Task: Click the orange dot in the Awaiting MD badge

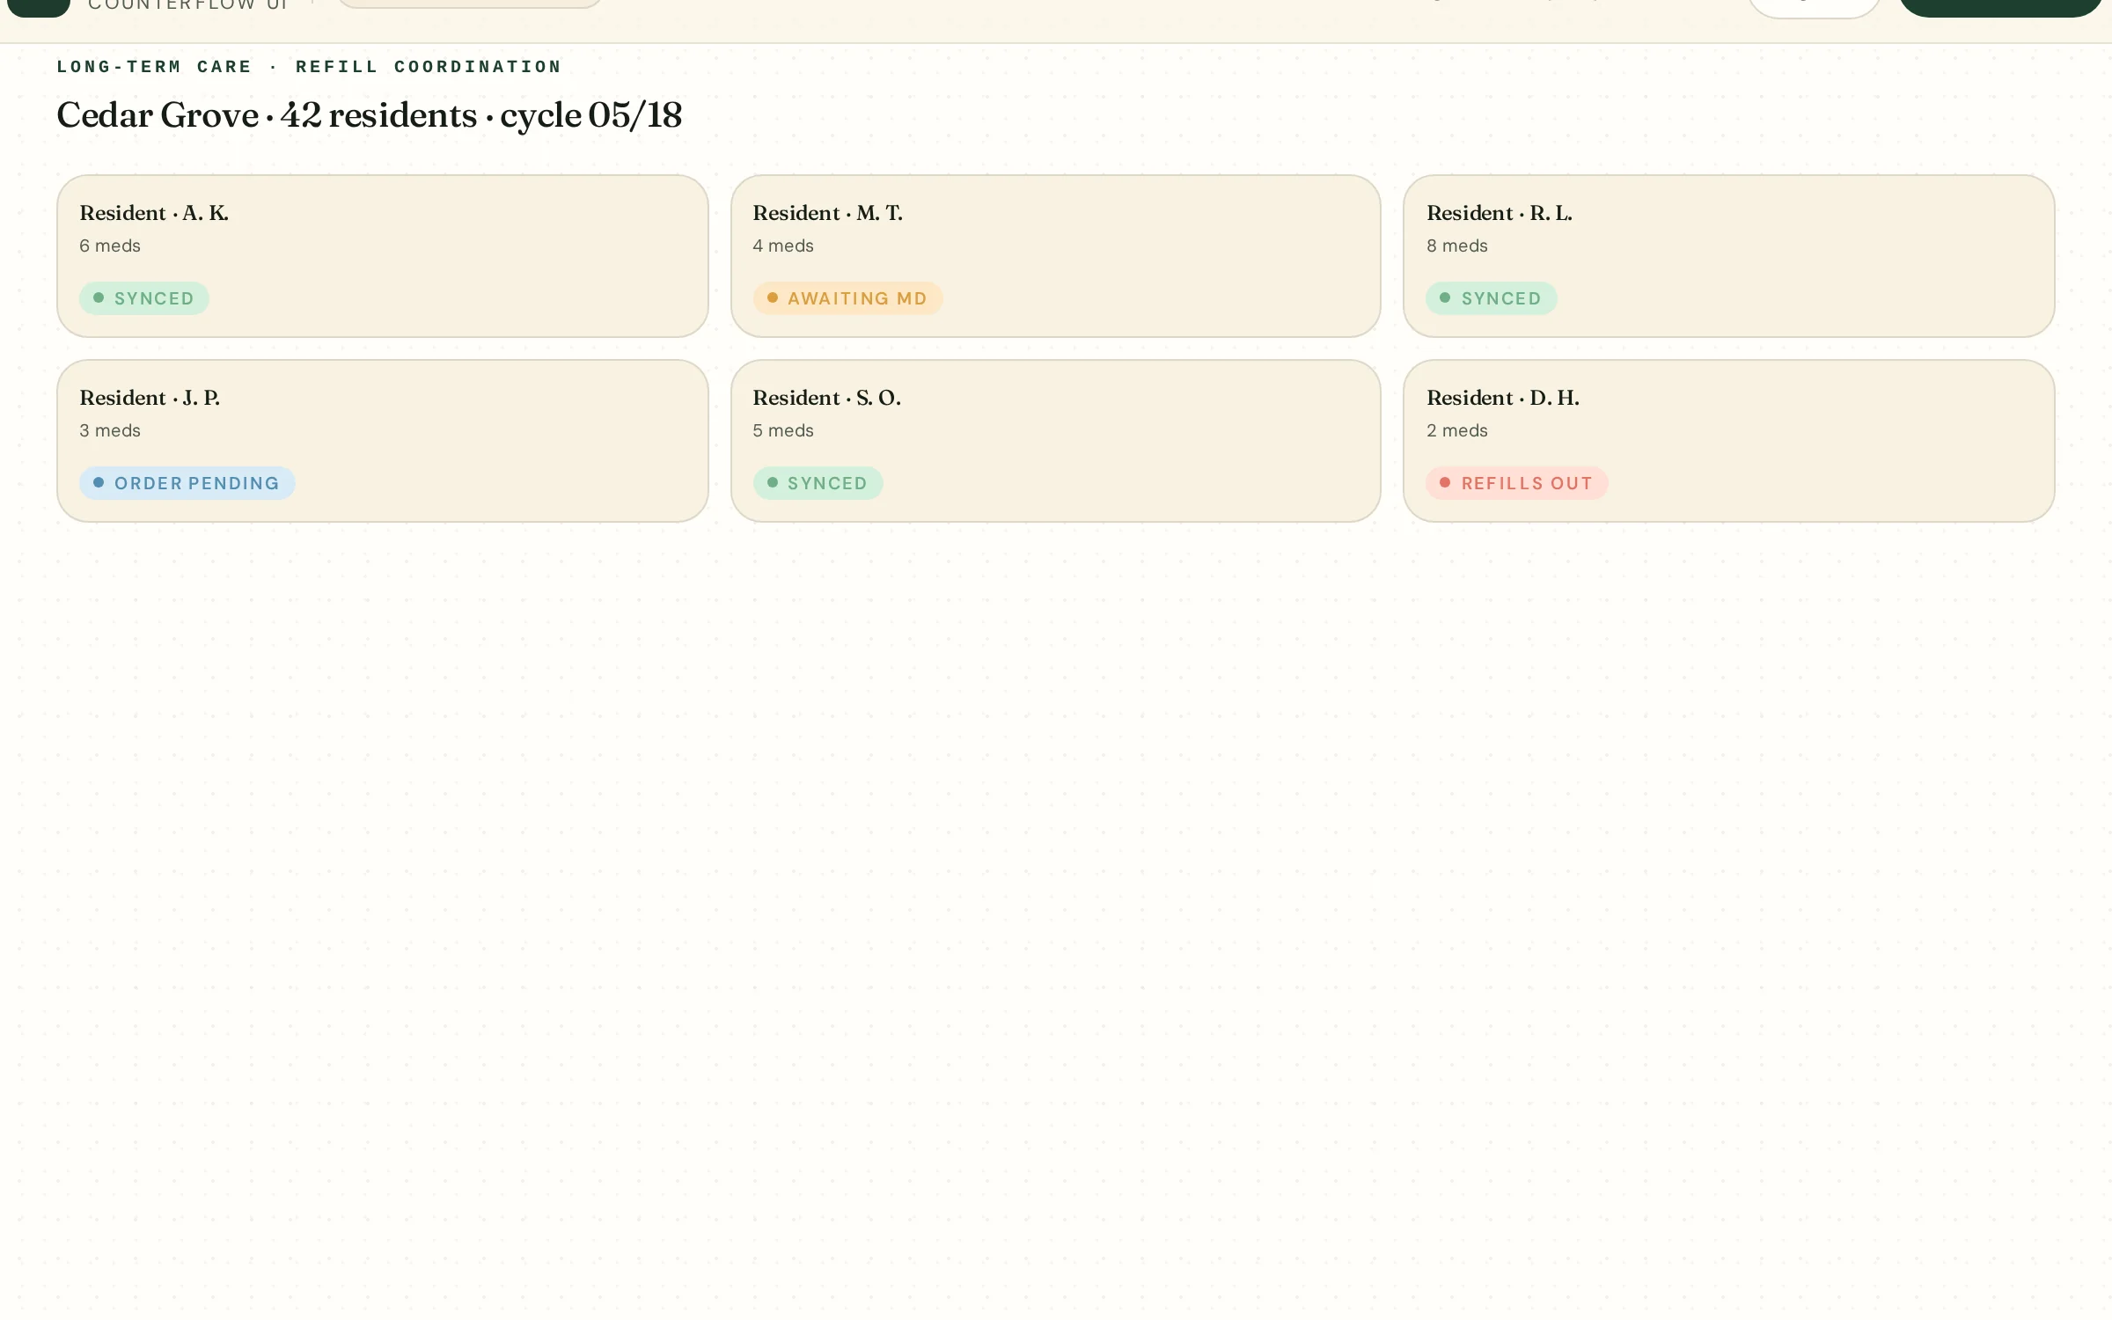Action: coord(773,297)
